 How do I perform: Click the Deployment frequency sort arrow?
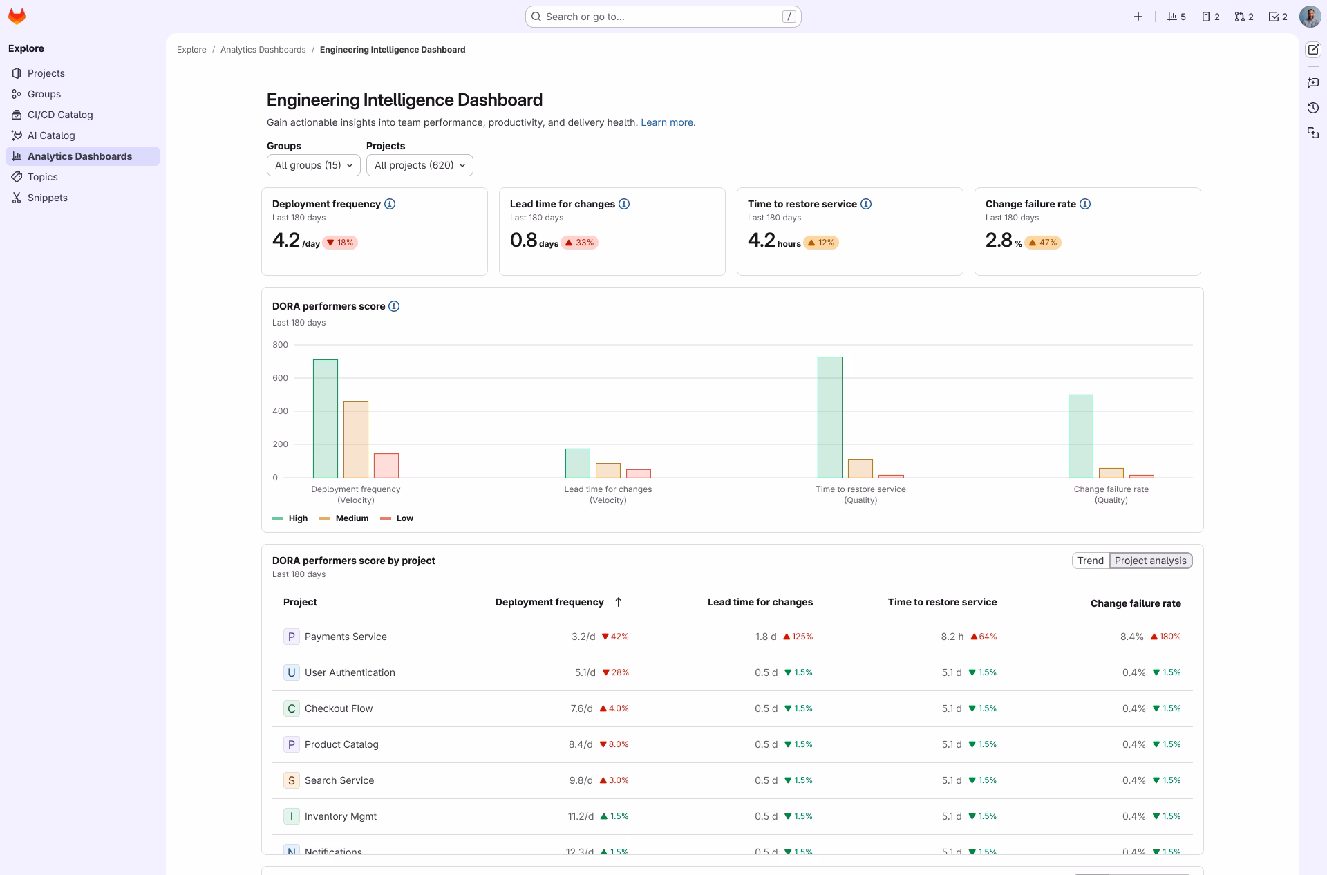(619, 602)
